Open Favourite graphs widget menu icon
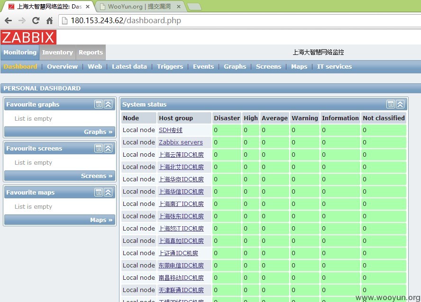 [99, 104]
